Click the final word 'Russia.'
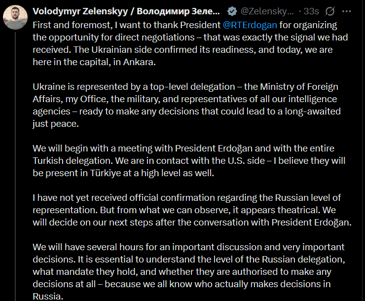 [x=48, y=297]
